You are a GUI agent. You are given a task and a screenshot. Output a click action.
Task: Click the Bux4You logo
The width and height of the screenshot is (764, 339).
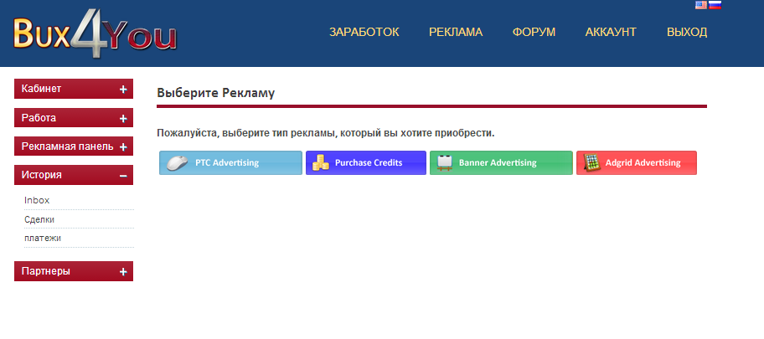tap(95, 34)
